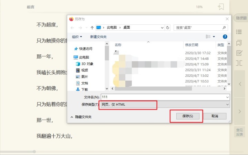Click the back arrow in Save As dialog
The image size is (248, 155).
[72, 28]
